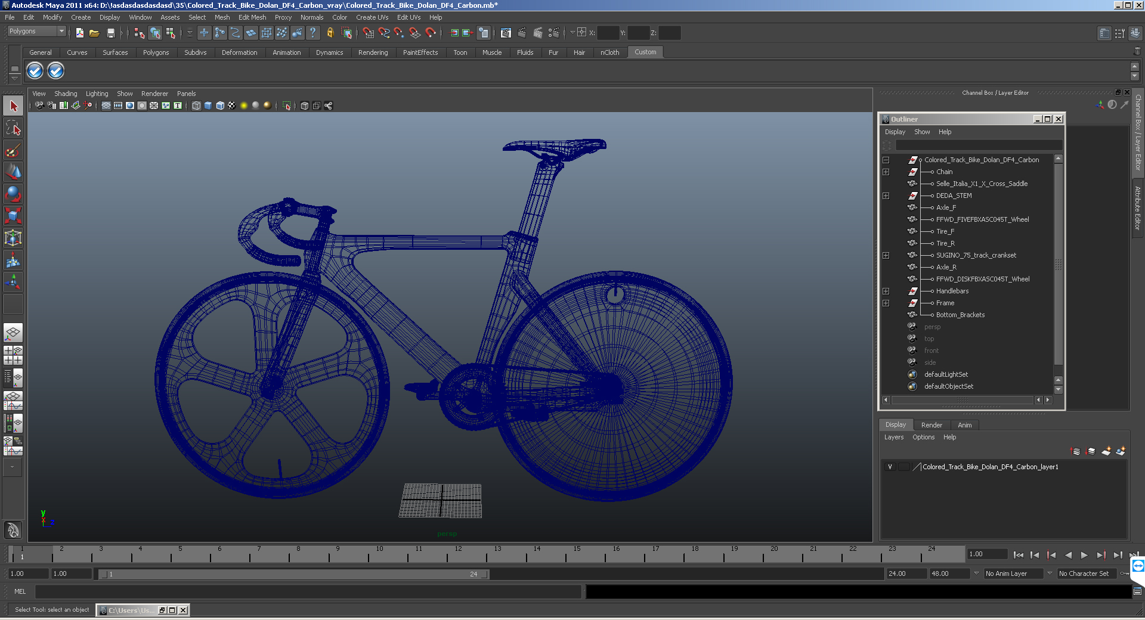
Task: Open the Polygons menu set dropdown
Action: pos(36,31)
